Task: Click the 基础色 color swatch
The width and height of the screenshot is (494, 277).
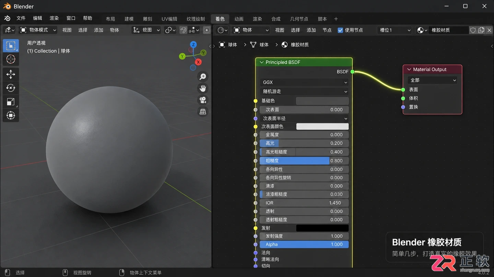Action: (x=322, y=101)
